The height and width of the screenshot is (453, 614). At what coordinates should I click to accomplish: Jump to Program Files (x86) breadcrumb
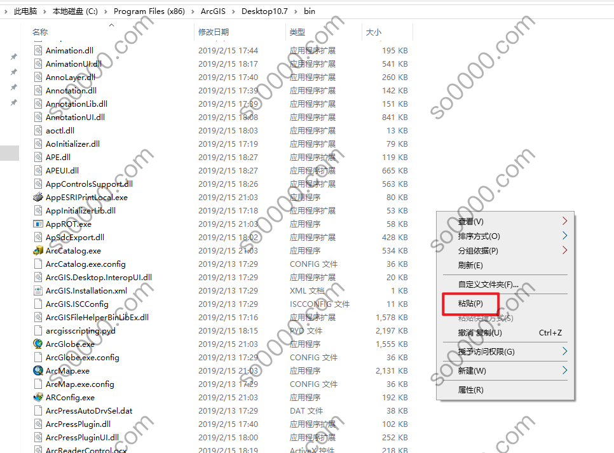click(x=149, y=11)
